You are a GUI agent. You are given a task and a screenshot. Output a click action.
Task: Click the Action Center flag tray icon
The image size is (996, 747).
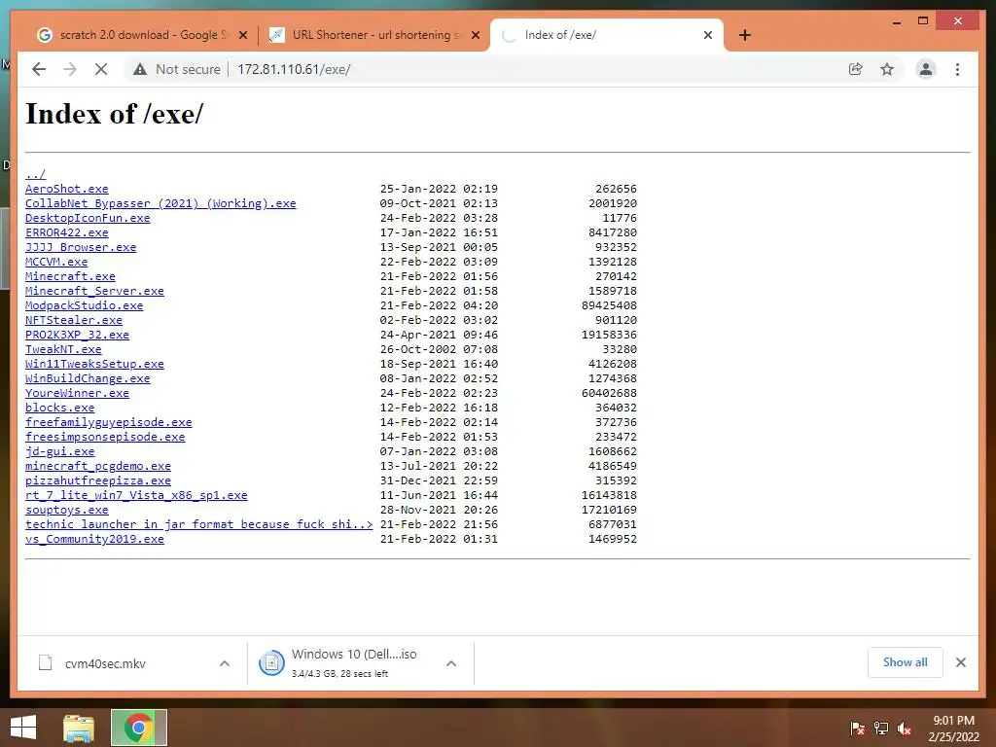[858, 728]
